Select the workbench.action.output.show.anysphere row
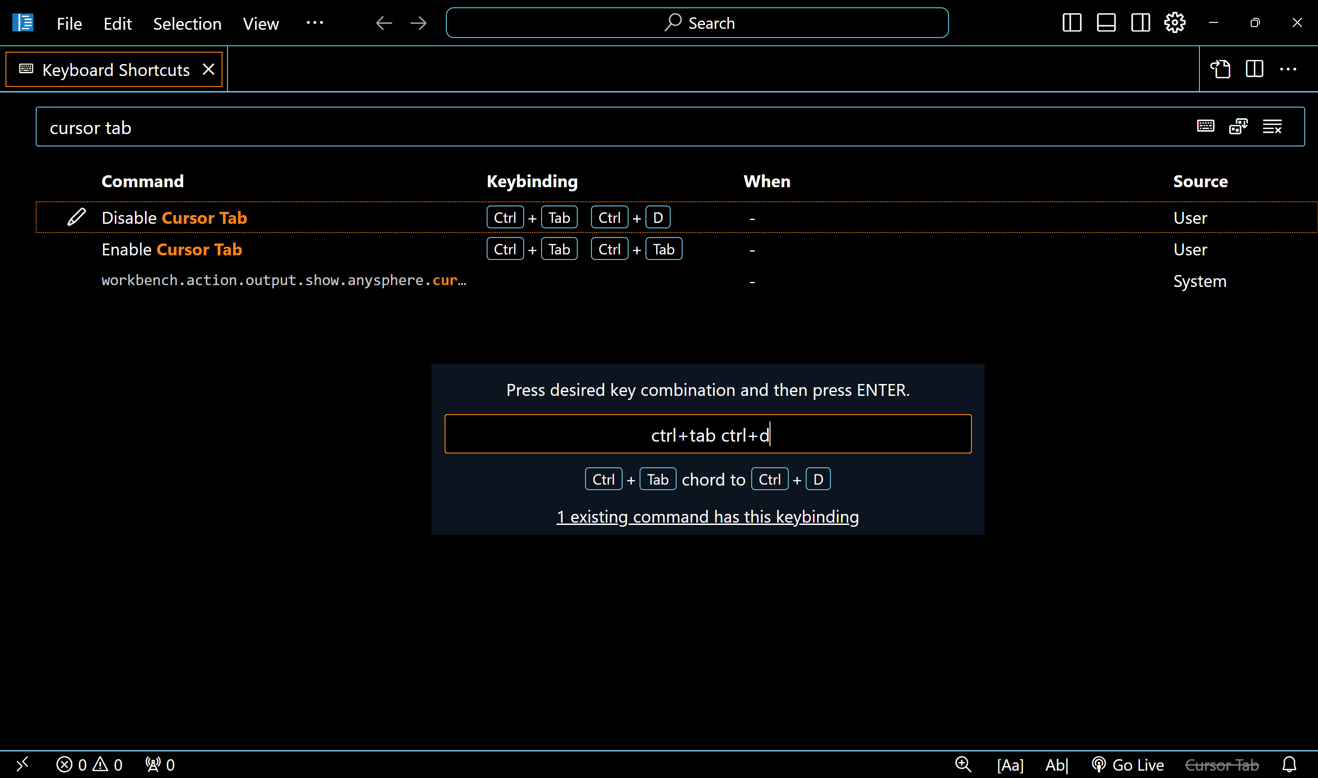This screenshot has height=778, width=1318. [x=676, y=281]
